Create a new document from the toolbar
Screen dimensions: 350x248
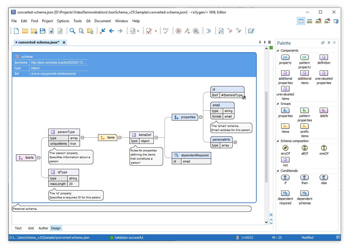pyautogui.click(x=16, y=31)
